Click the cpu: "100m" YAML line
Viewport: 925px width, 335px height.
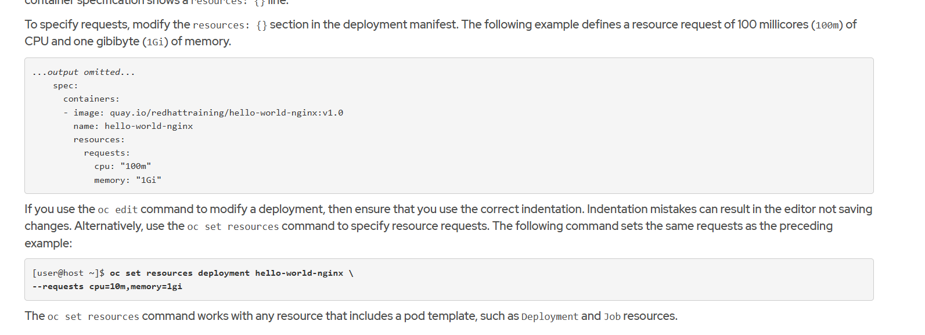point(123,166)
